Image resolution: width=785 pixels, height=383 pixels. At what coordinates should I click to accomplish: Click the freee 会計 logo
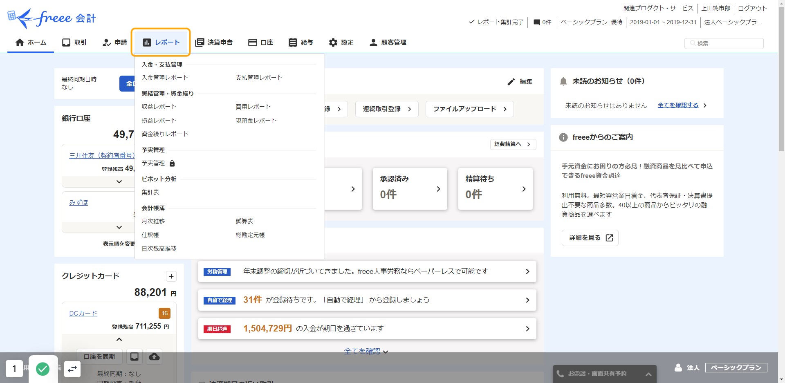click(52, 18)
